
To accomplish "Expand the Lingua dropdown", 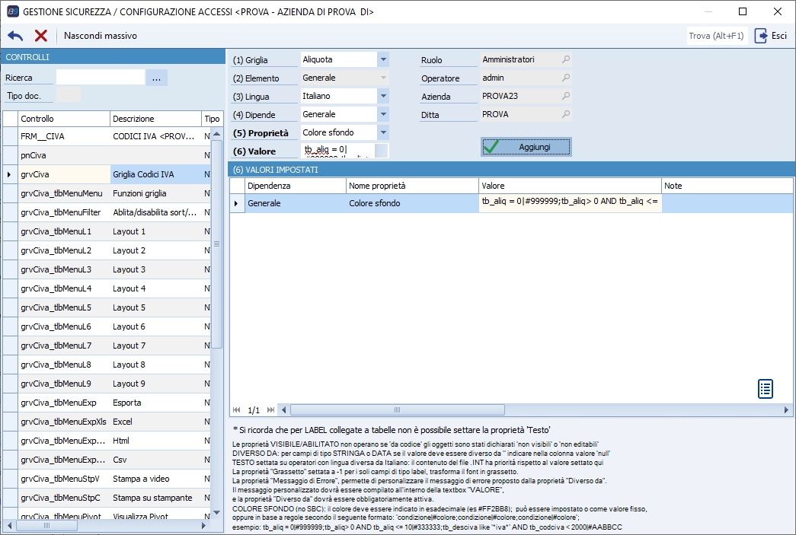I will point(383,96).
